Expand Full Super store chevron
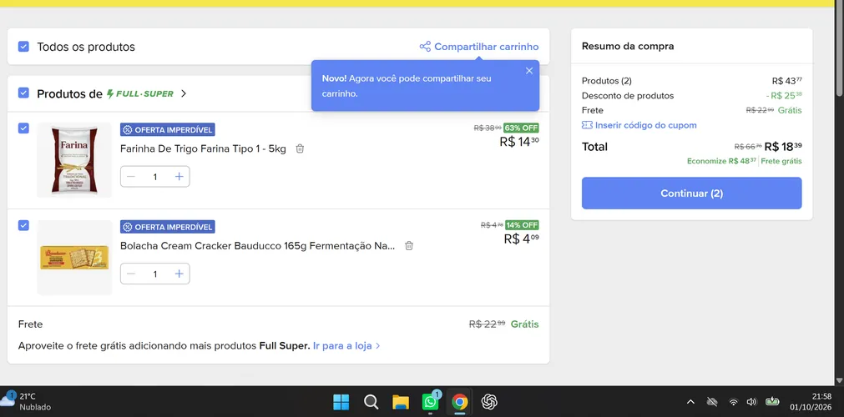The image size is (844, 417). [184, 93]
